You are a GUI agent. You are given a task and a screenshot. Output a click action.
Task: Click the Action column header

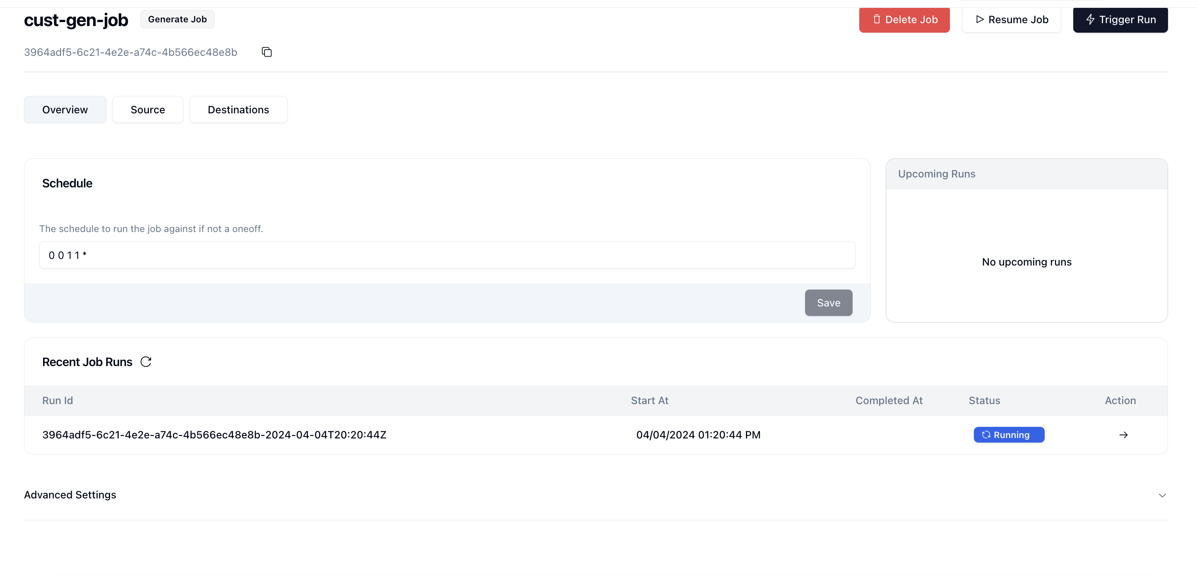(x=1120, y=401)
